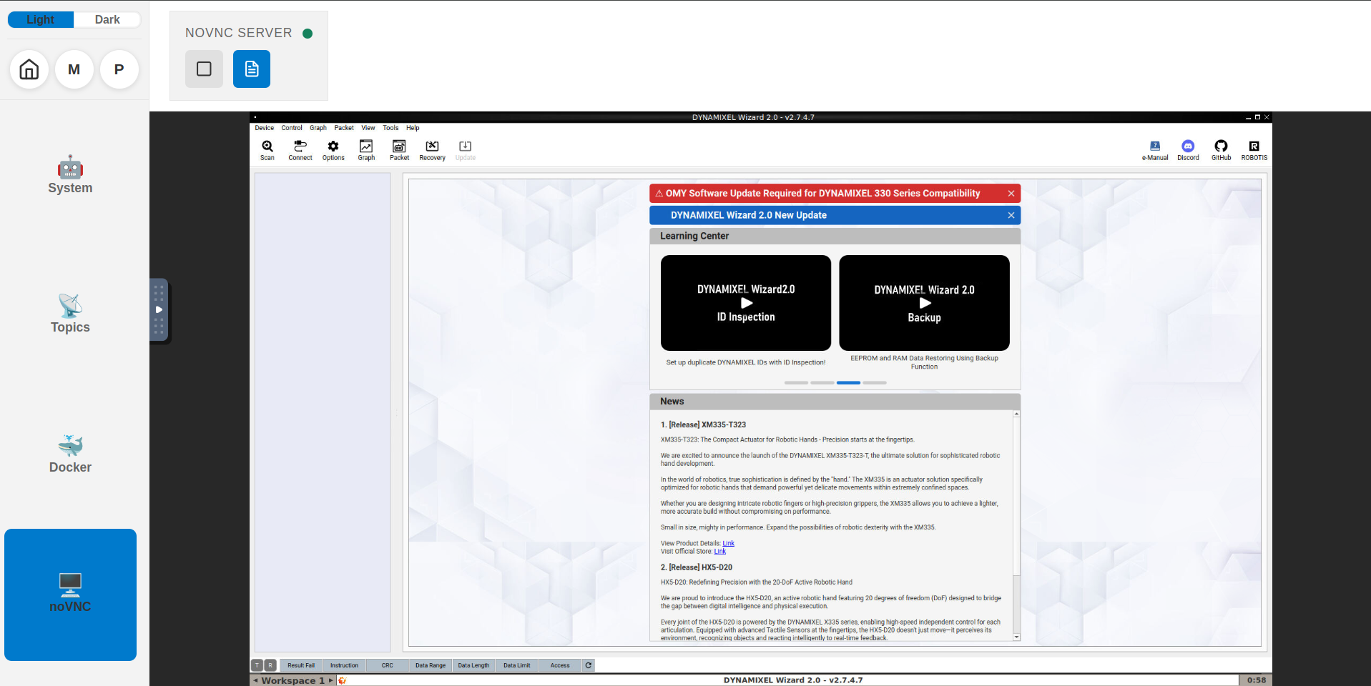Viewport: 1371px width, 686px height.
Task: Switch to previous workspace with left arrow
Action: 255,680
